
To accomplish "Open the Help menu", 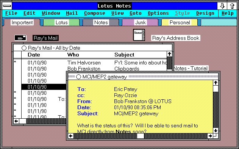I will 228,13.
